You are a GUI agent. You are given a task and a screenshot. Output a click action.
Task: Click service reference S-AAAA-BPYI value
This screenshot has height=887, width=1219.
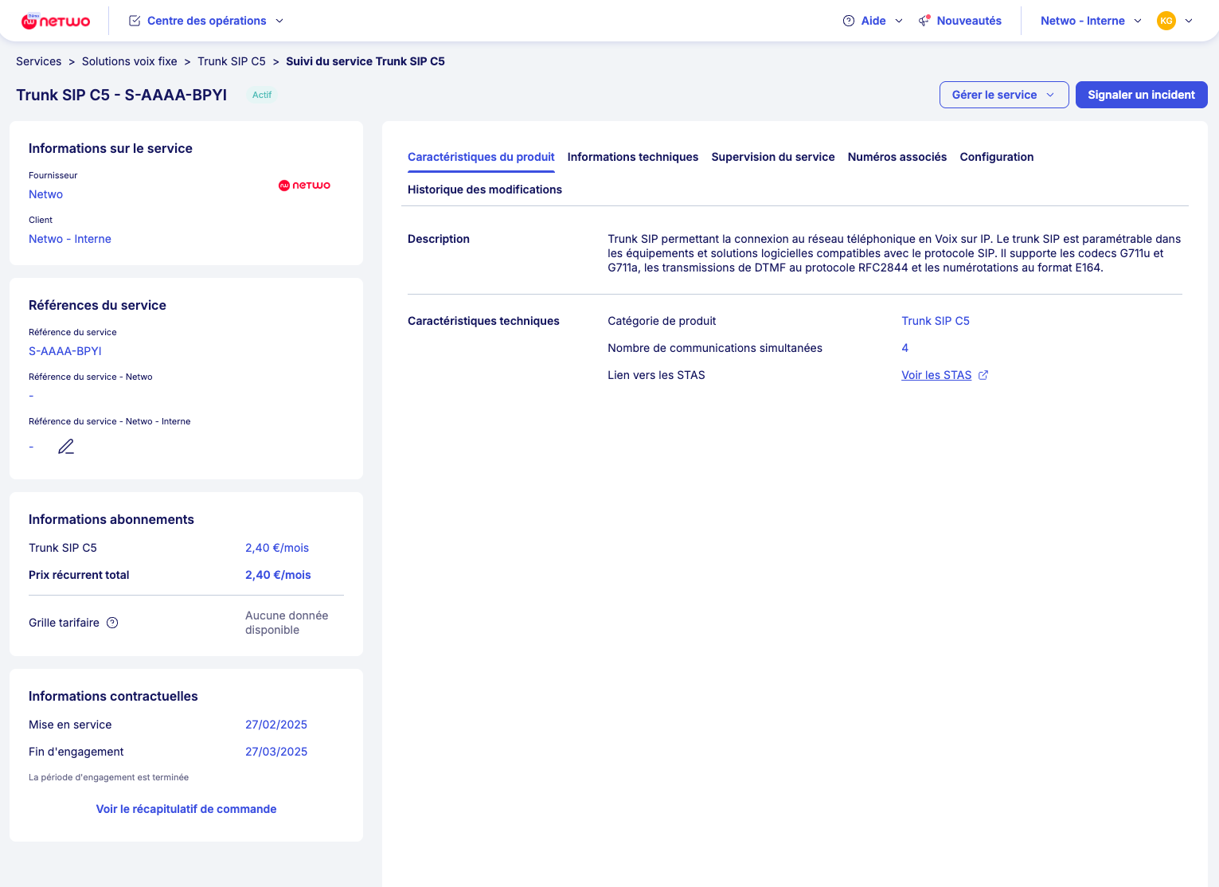click(65, 351)
